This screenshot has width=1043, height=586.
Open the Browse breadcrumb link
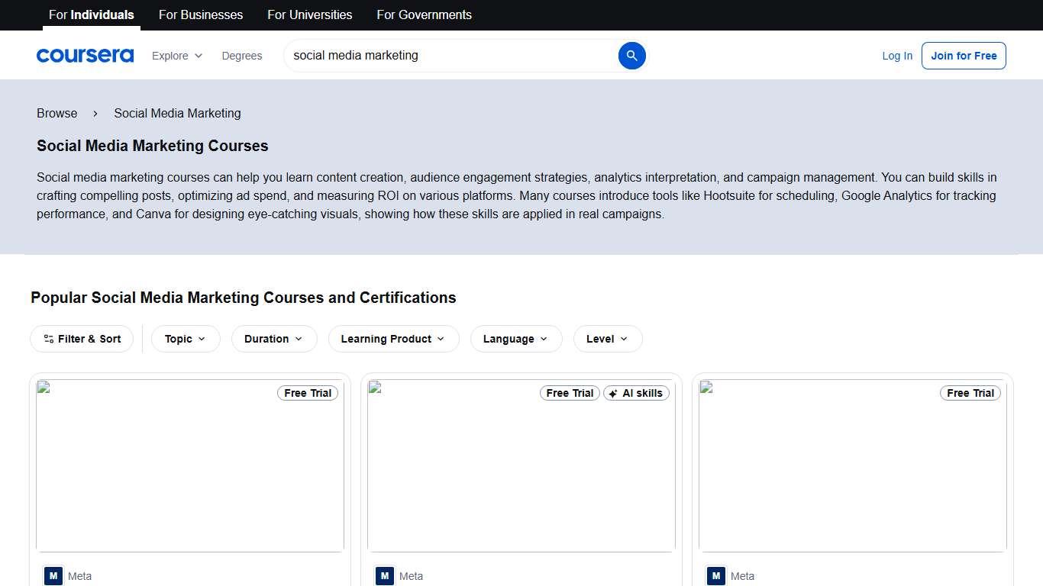[57, 113]
